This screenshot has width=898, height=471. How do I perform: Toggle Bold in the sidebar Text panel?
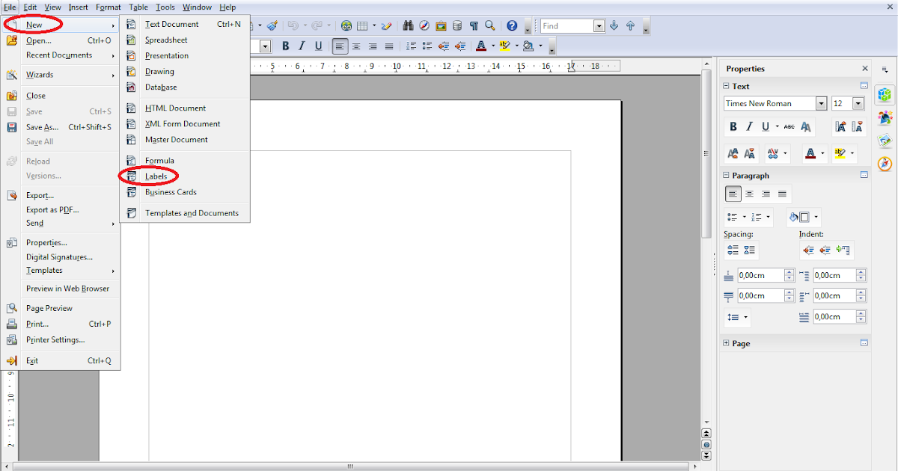tap(733, 126)
